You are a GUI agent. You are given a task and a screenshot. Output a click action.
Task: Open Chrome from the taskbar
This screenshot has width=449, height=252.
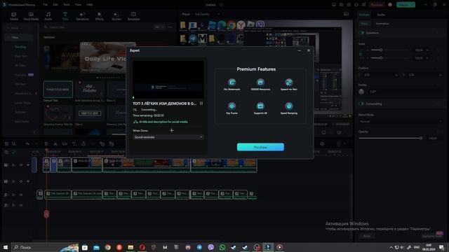107,247
